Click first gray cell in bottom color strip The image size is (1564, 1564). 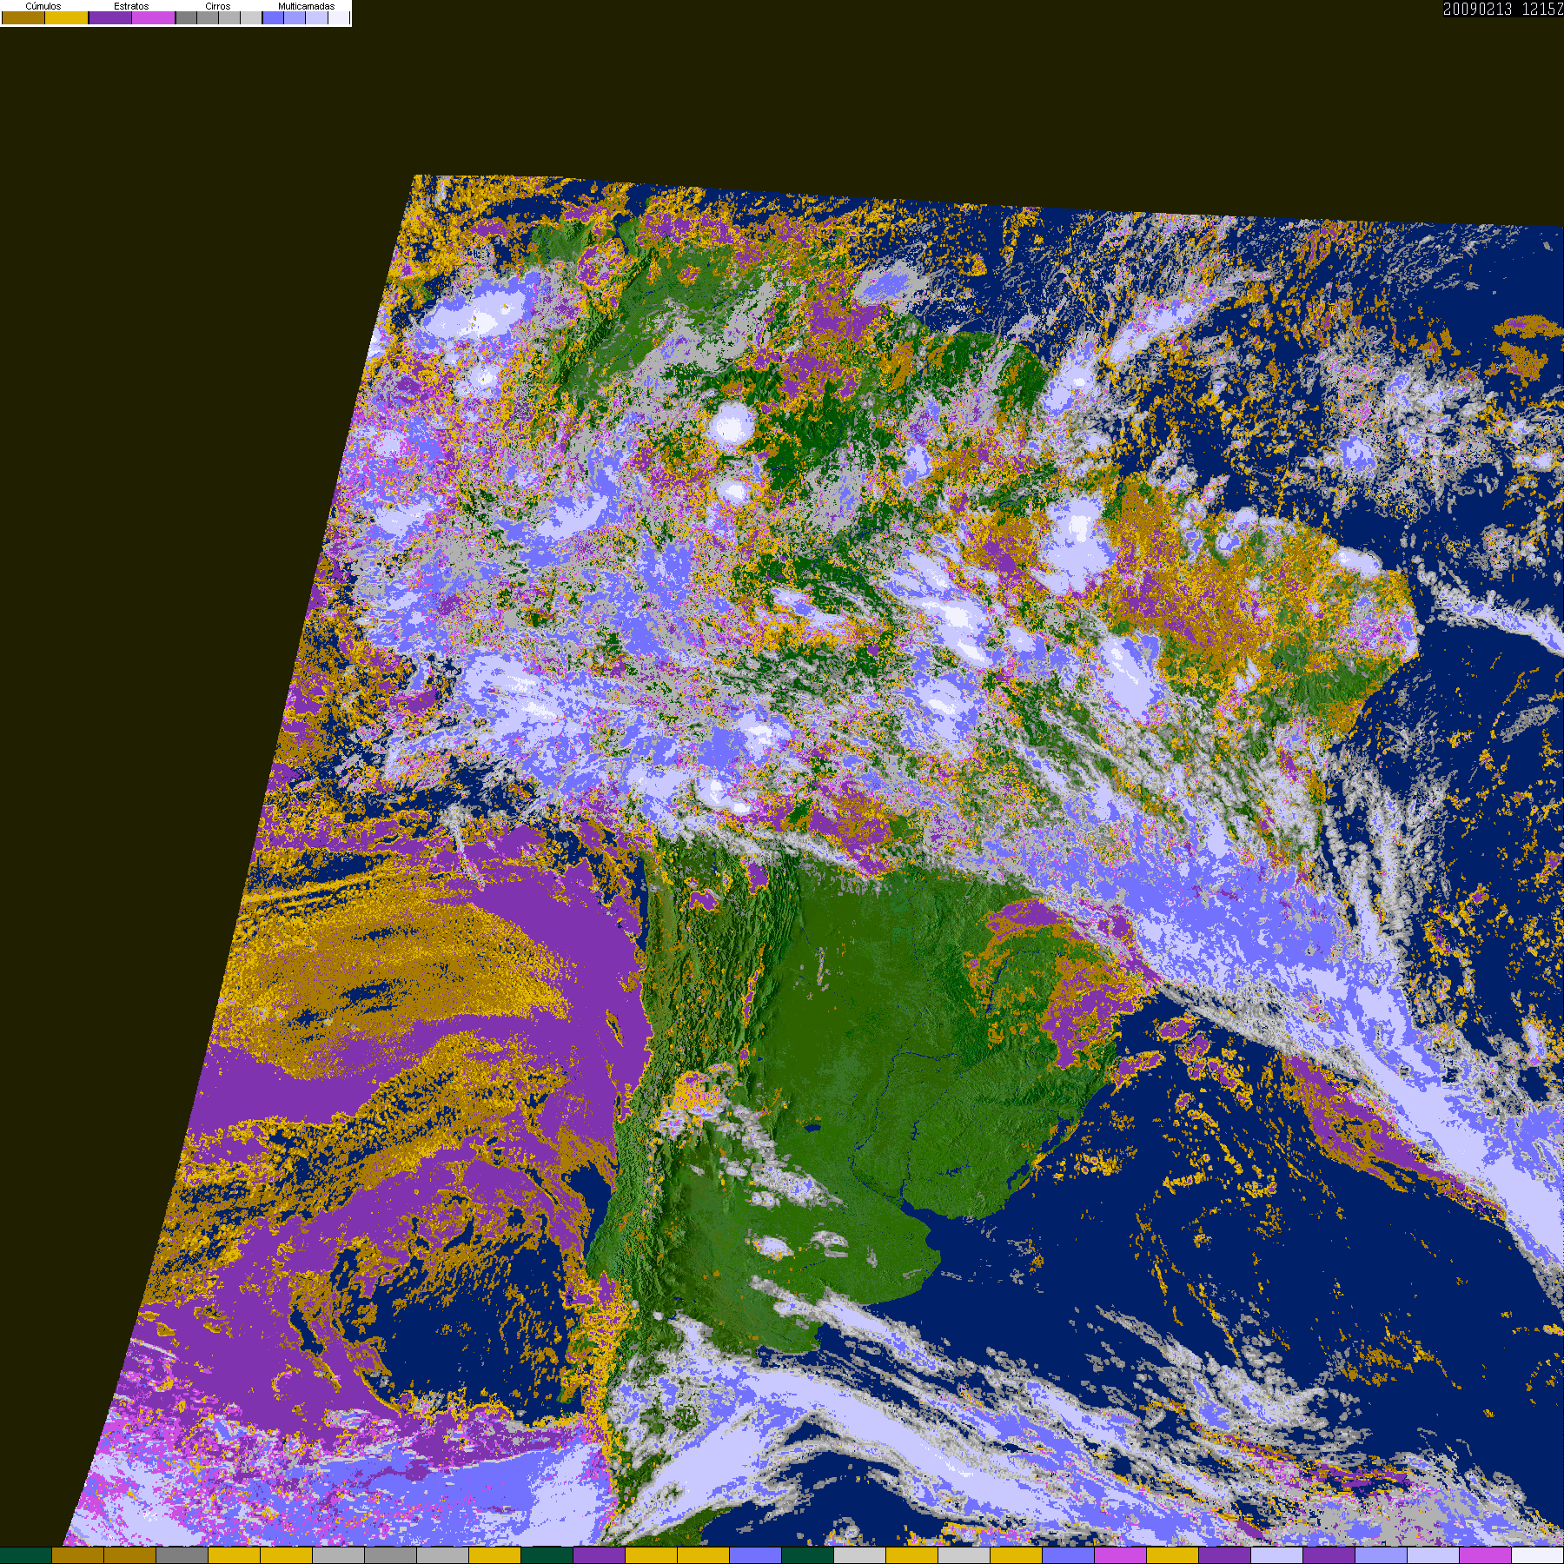point(182,1555)
